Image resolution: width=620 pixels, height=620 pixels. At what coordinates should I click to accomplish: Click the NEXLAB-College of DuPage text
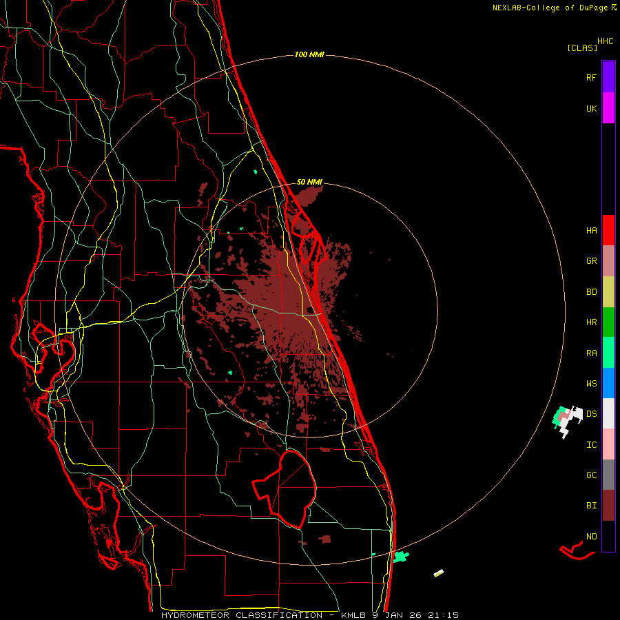(x=550, y=8)
